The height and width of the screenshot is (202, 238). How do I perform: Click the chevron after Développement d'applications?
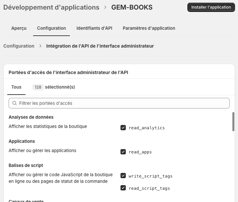coord(105,7)
